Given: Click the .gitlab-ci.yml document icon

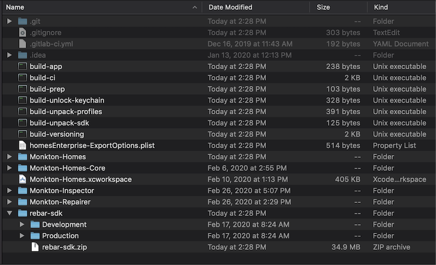Looking at the screenshot, I should tap(22, 44).
